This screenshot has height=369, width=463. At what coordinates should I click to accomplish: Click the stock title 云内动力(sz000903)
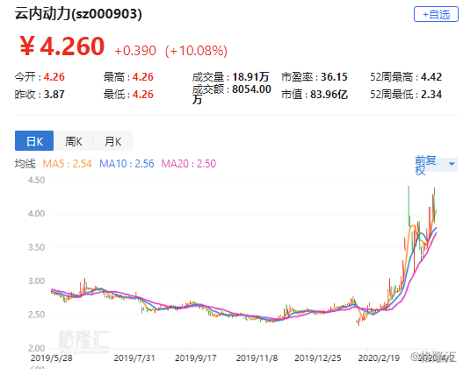click(78, 13)
